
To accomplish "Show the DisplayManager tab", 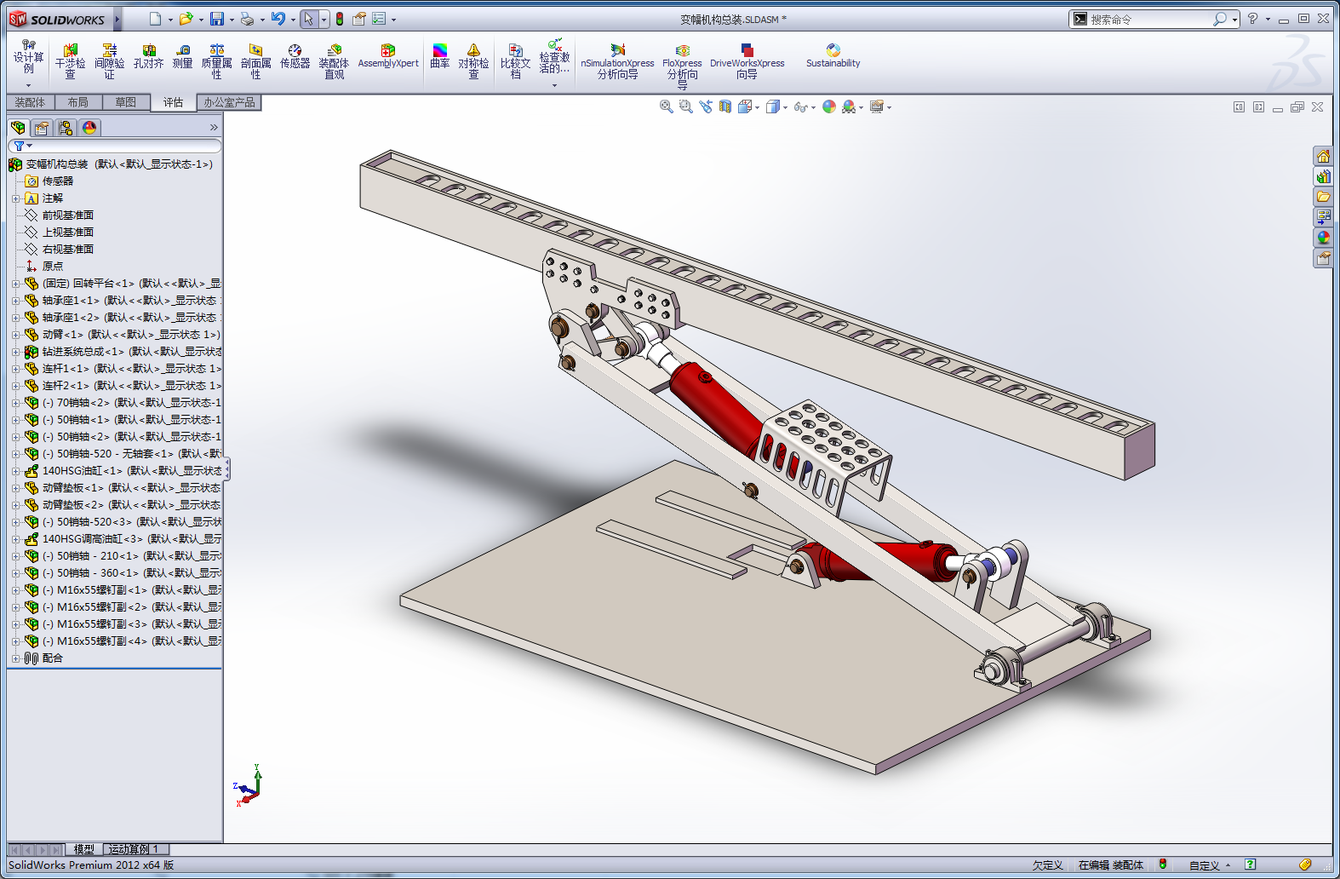I will [x=89, y=128].
